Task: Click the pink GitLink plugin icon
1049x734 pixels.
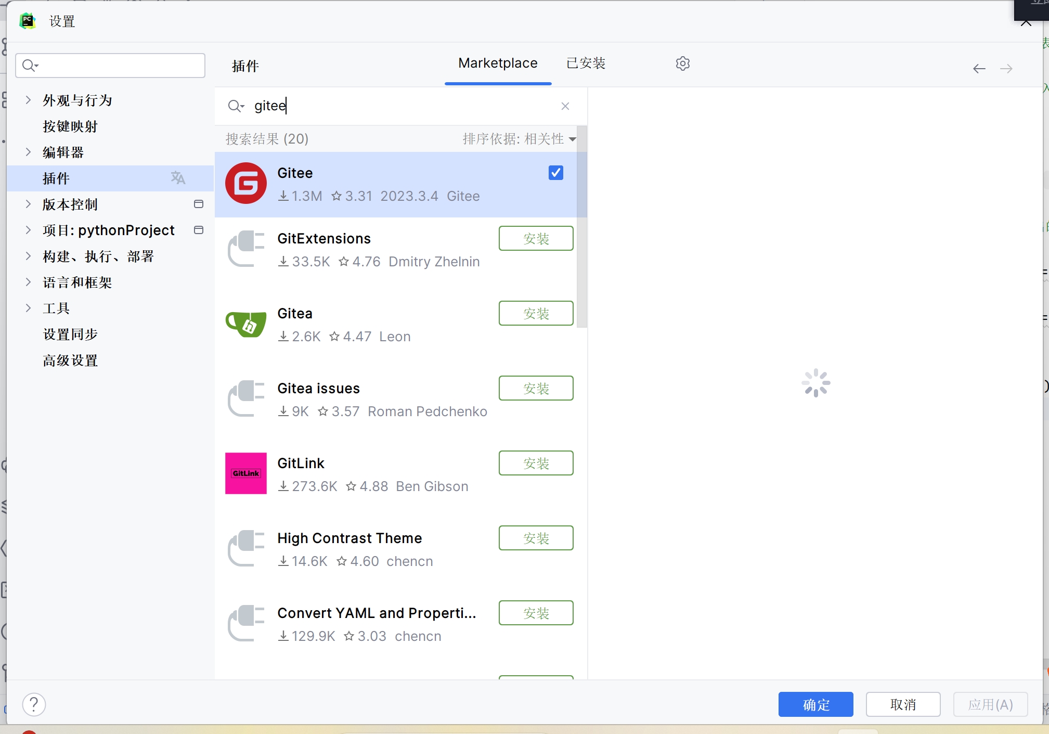Action: click(x=246, y=473)
